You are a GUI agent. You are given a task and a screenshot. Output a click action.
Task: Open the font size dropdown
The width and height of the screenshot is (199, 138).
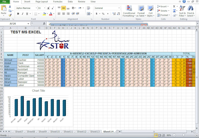[x=45, y=8]
